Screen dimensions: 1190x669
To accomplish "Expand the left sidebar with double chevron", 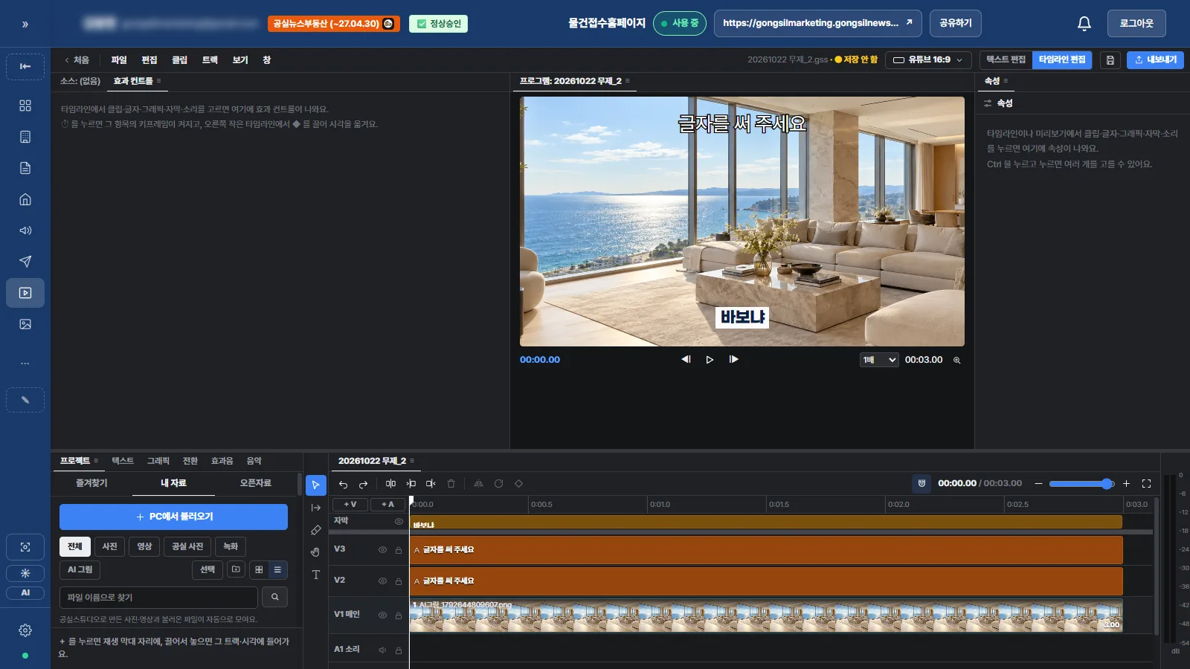I will (25, 25).
